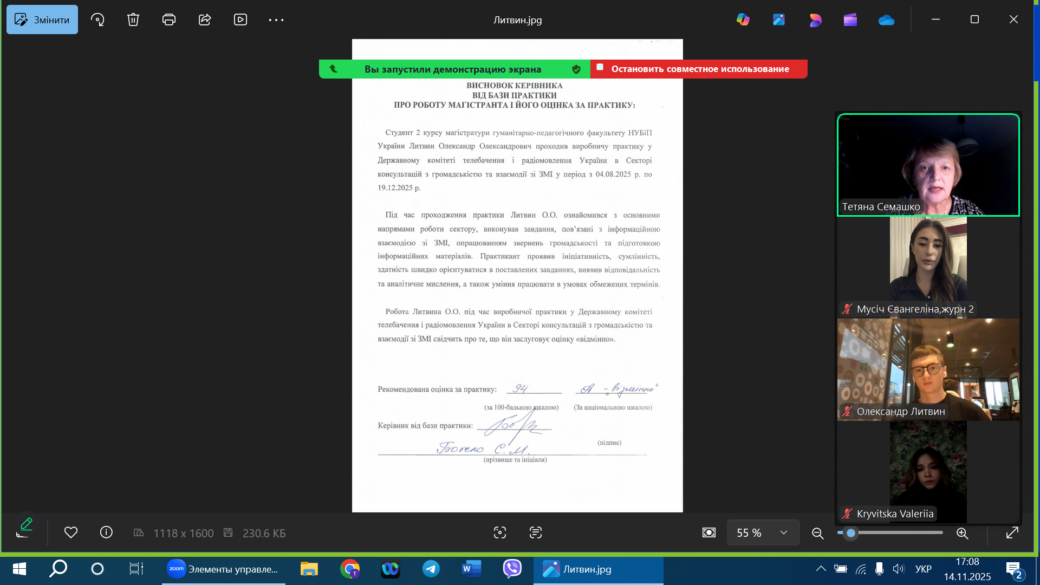Image resolution: width=1040 pixels, height=585 pixels.
Task: Print the image via printer icon
Action: click(169, 20)
